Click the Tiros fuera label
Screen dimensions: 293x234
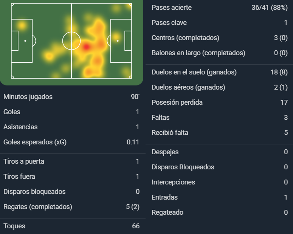click(x=19, y=177)
